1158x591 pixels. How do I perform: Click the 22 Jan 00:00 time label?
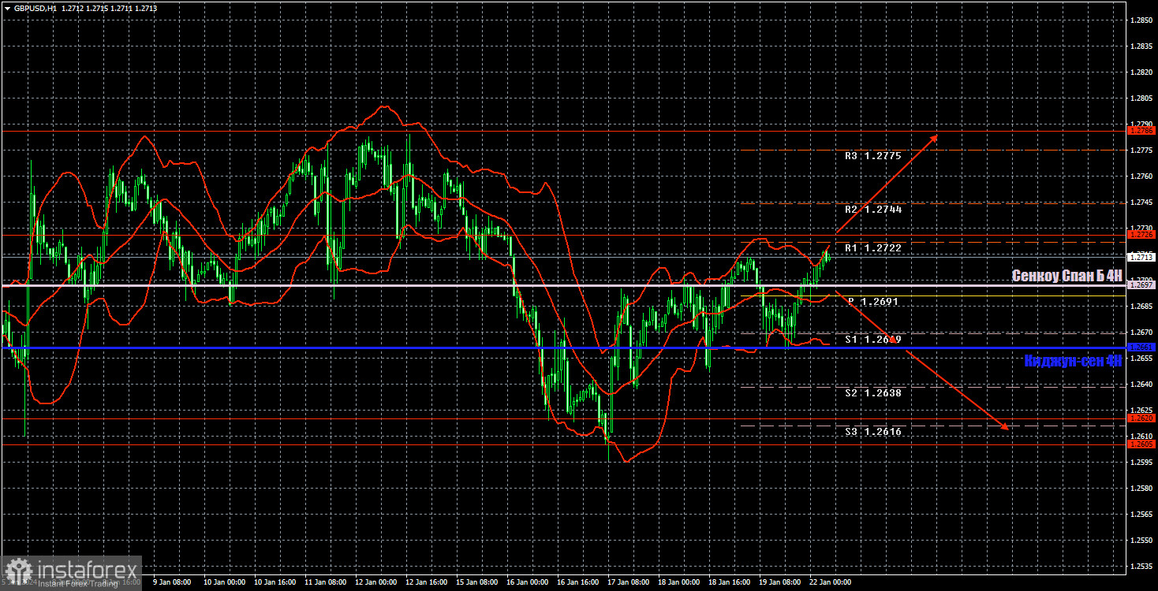point(831,582)
